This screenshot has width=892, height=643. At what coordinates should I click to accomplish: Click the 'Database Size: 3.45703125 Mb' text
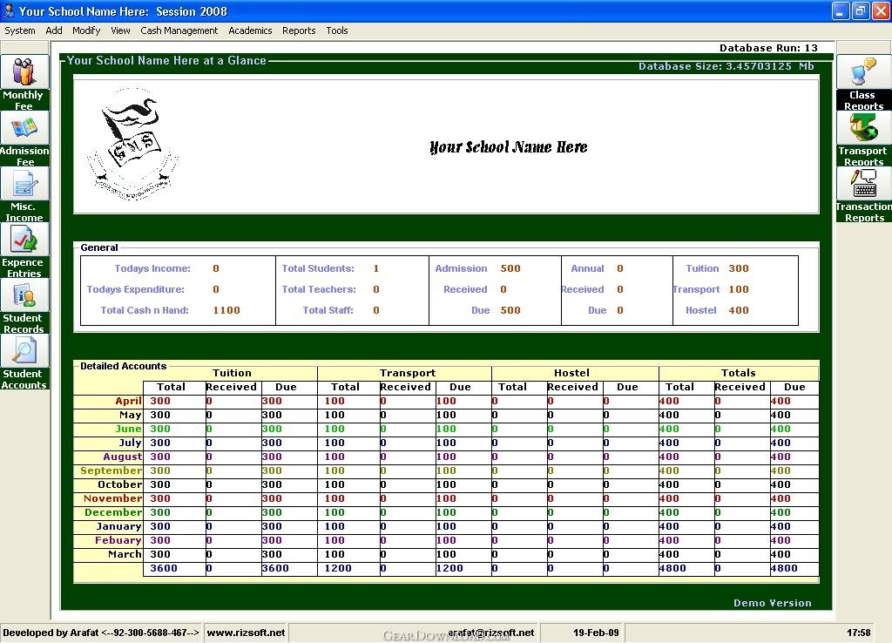point(726,66)
